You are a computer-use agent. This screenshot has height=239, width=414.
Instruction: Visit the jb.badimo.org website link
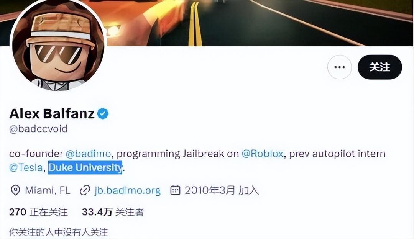(x=128, y=190)
